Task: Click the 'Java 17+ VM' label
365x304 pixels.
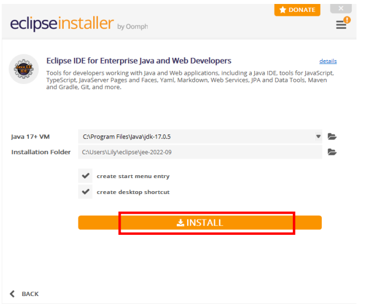Action: 30,137
